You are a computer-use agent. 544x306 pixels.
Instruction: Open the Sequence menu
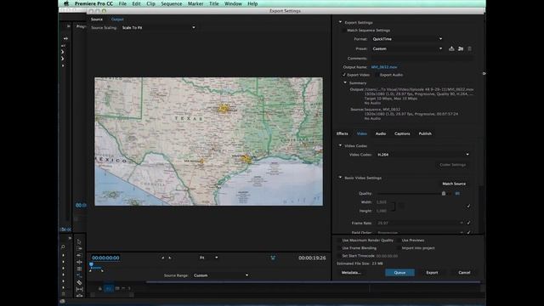point(172,3)
